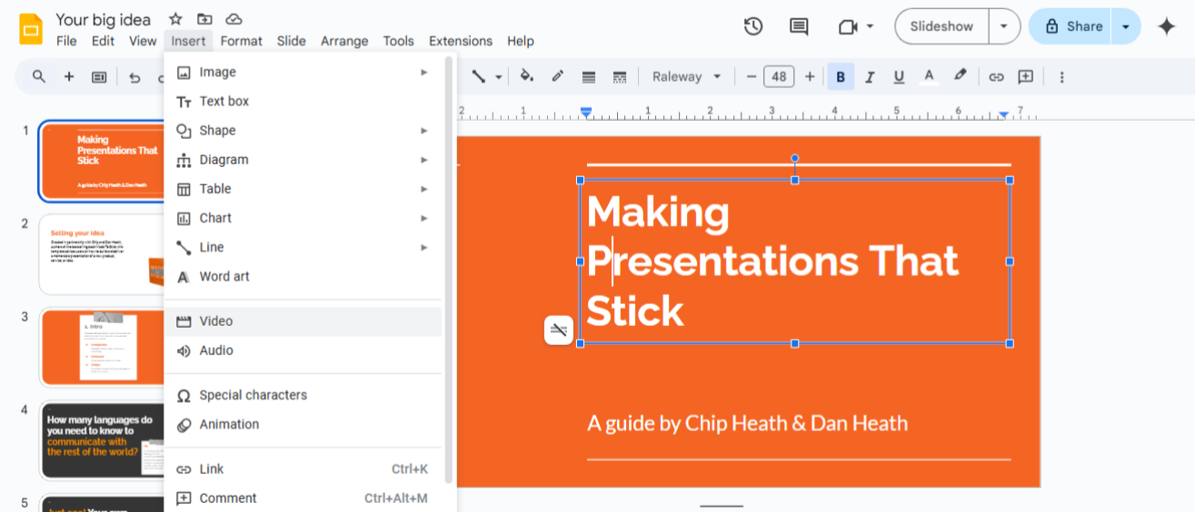Toggle bold formatting

pos(841,77)
